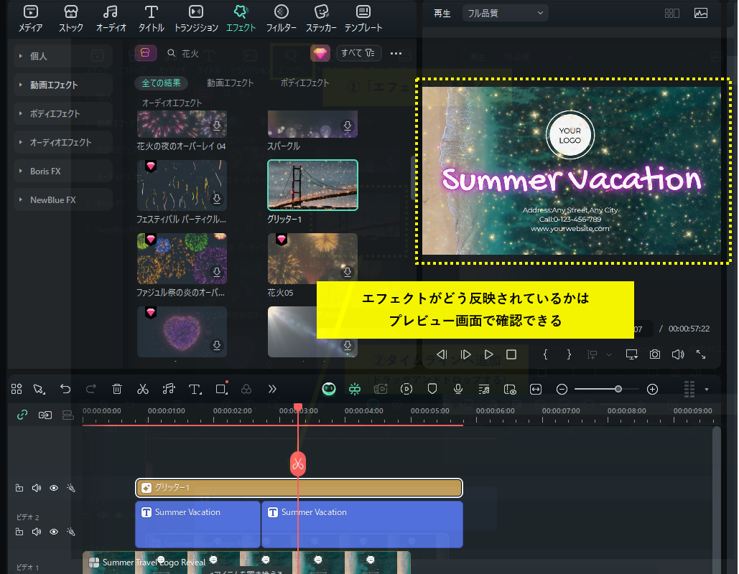Screen dimensions: 739x574
Task: Download the フェスティバル パーティクル effect
Action: (217, 199)
